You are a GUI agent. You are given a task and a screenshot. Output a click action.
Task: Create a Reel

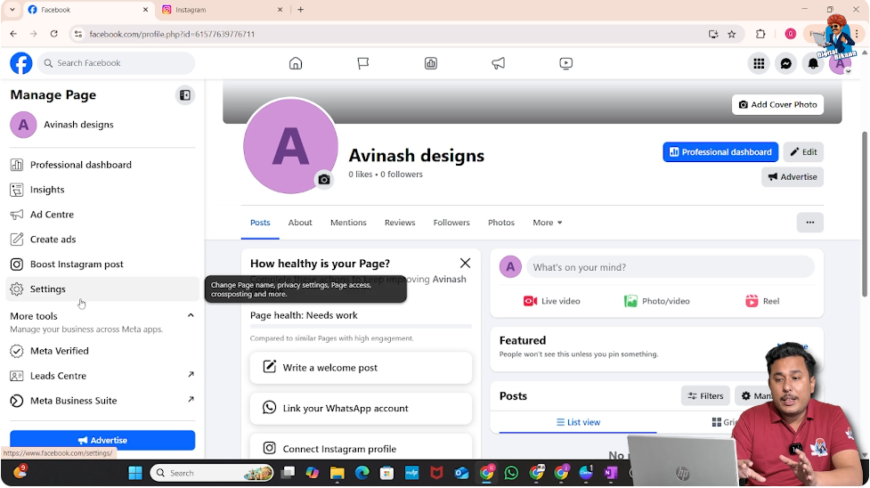(762, 302)
